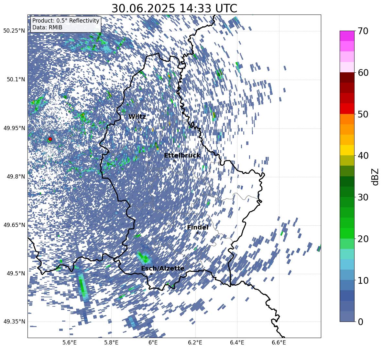Click the dBZ colorbar axis label
The width and height of the screenshot is (383, 349).
(x=375, y=177)
